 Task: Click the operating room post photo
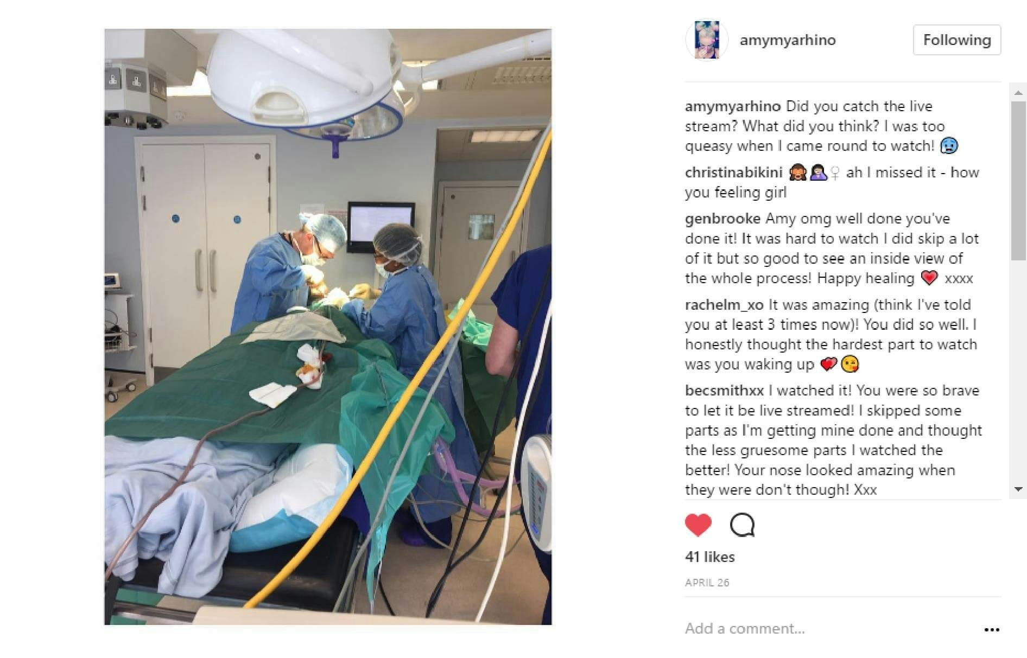click(328, 327)
